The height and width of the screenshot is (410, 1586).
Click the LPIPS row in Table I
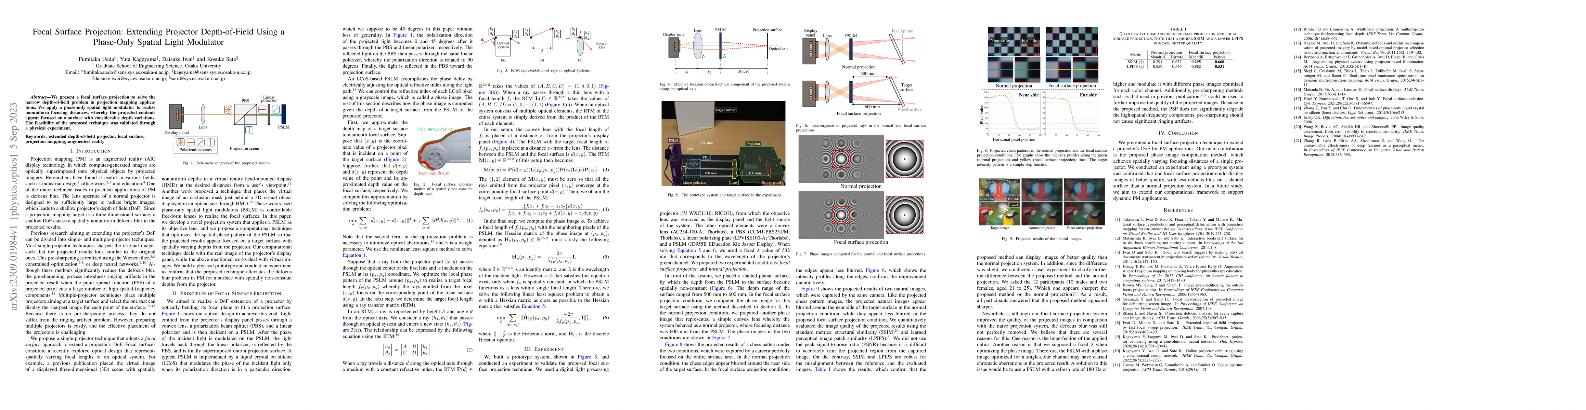[x=1178, y=66]
